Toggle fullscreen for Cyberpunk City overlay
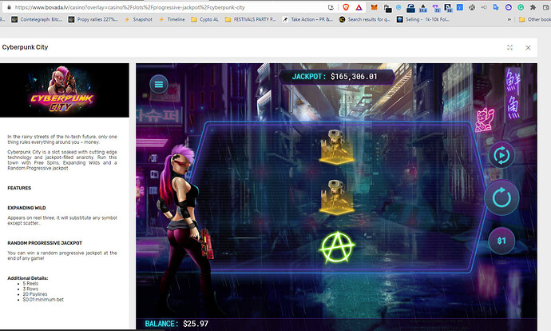551x331 pixels. click(510, 47)
